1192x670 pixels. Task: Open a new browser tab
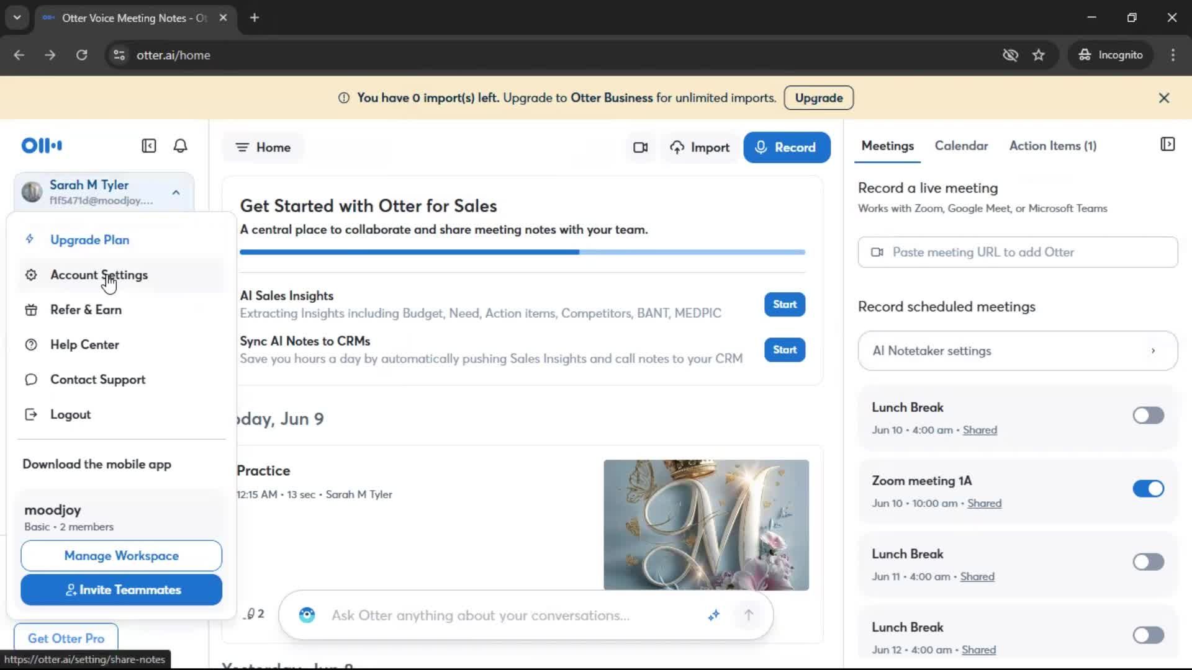(x=254, y=17)
